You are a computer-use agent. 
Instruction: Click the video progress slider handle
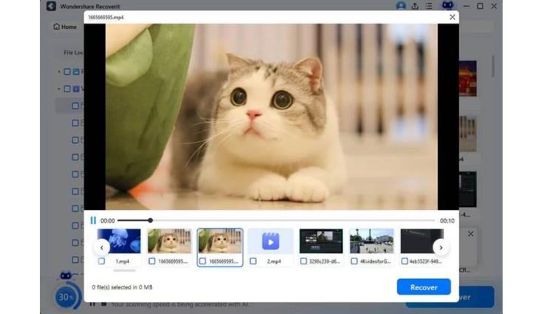(150, 220)
